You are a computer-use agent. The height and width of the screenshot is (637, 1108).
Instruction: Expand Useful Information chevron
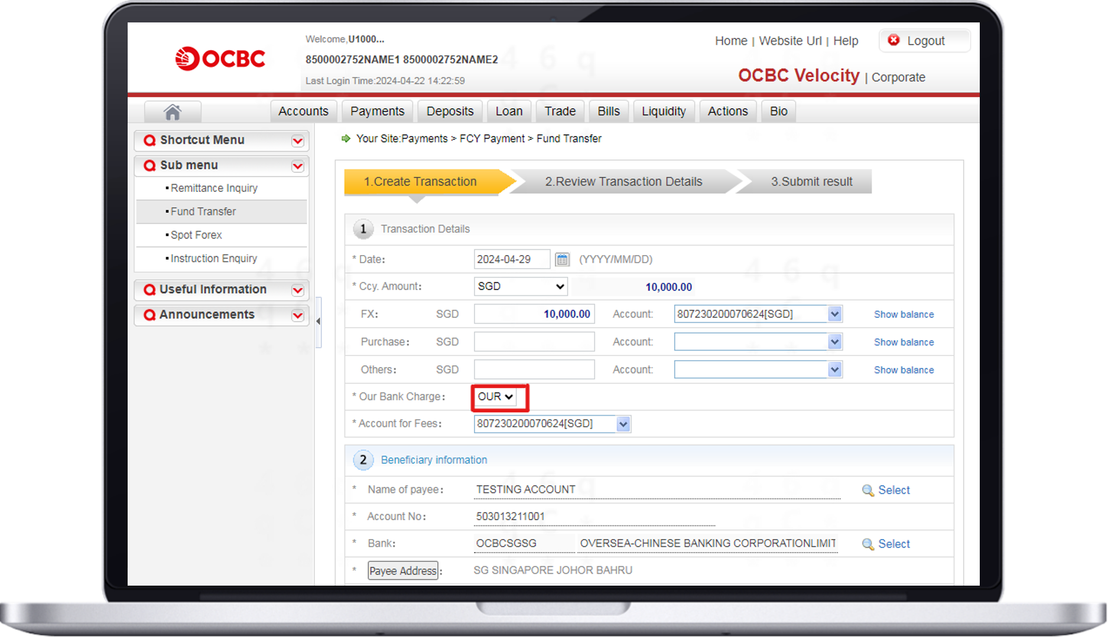click(x=298, y=290)
